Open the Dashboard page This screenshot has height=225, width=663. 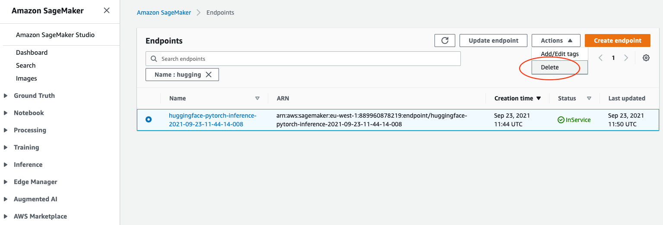coord(32,53)
